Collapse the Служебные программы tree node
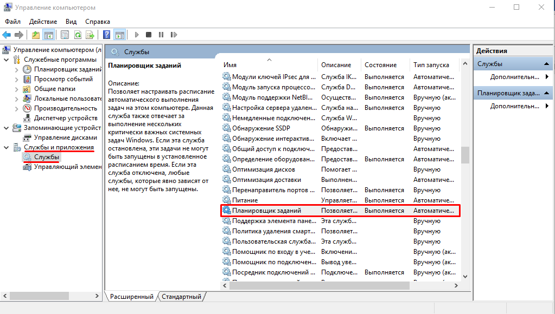The width and height of the screenshot is (555, 314). 6,60
